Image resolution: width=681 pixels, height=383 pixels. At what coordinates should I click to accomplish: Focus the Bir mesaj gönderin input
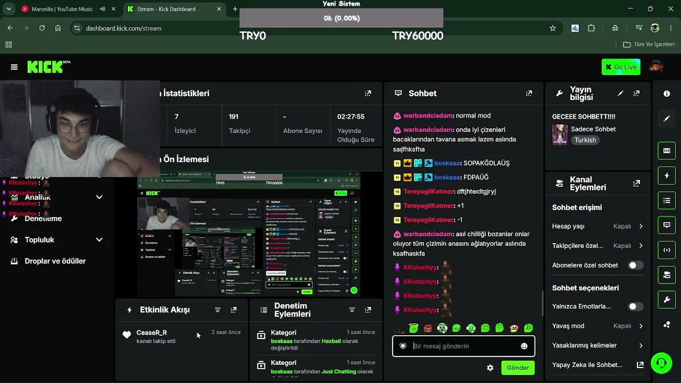(463, 346)
